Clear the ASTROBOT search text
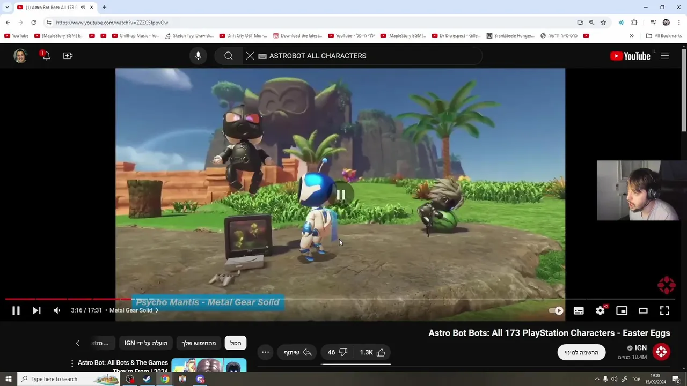Viewport: 687px width, 386px height. (x=250, y=56)
